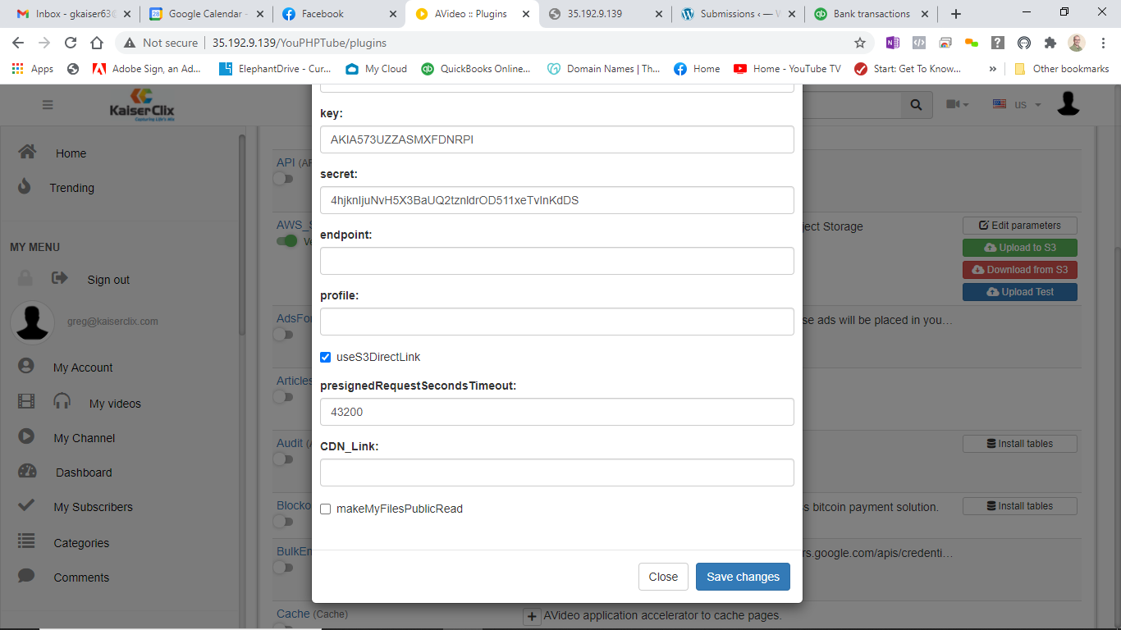Switch to the Bank transactions tab
Viewport: 1121px width, 630px height.
(871, 14)
